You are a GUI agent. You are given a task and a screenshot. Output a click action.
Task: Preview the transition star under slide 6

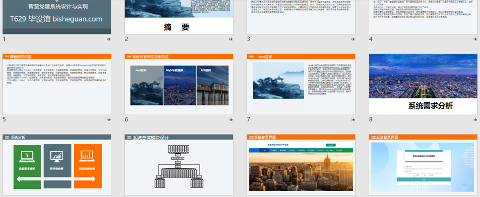[x=231, y=120]
